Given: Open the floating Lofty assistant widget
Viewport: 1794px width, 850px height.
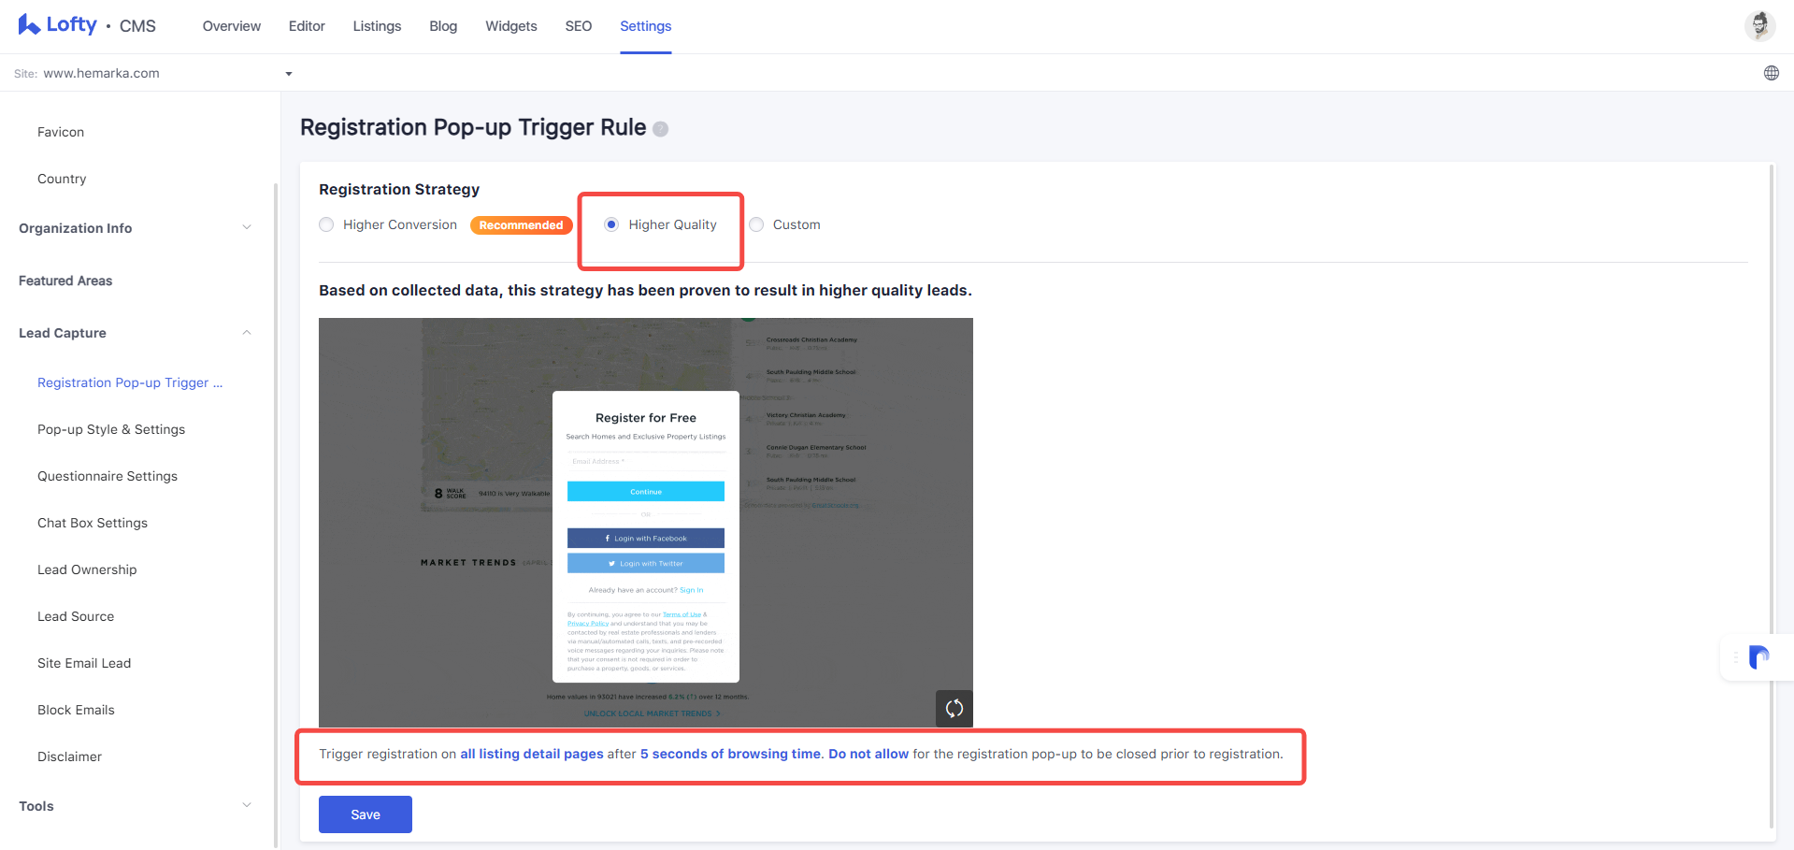Looking at the screenshot, I should click(x=1758, y=657).
